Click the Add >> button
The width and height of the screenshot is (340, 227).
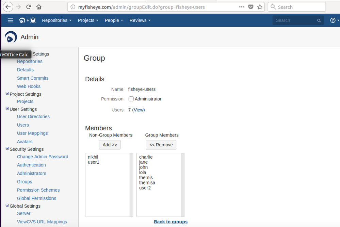(110, 145)
